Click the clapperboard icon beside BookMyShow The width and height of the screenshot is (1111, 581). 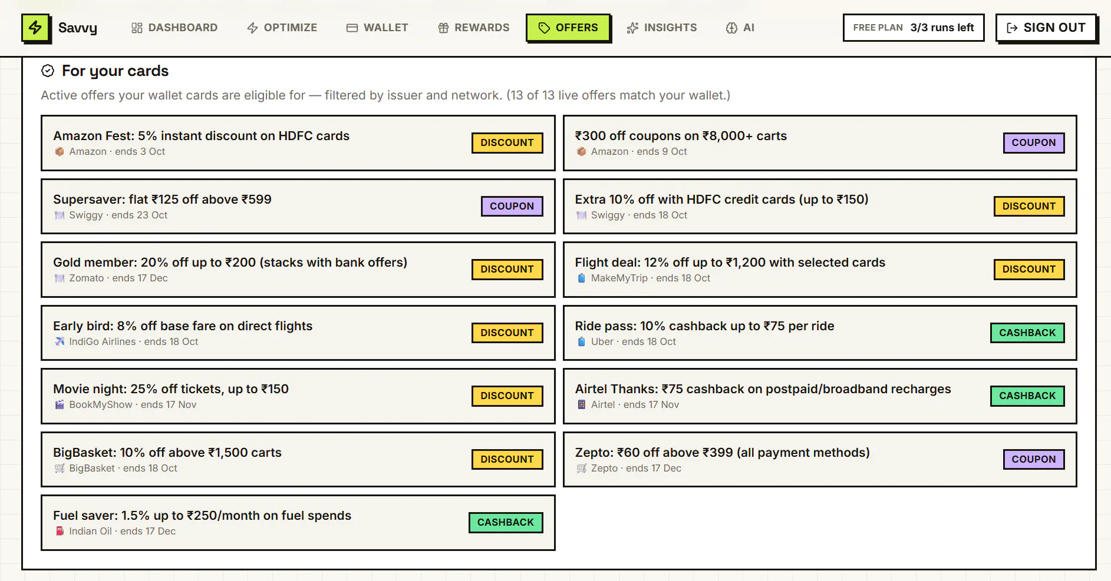tap(60, 405)
